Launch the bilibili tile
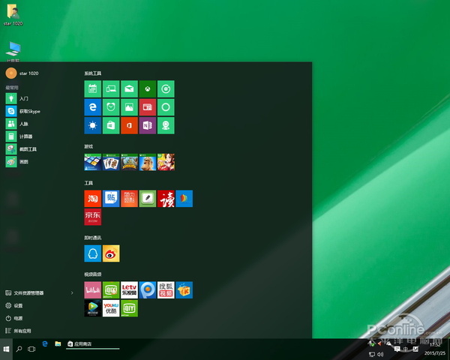The image size is (450, 360). point(93,289)
